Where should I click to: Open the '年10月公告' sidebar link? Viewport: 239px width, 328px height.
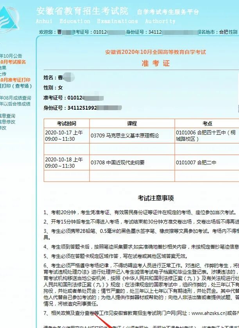coord(11,56)
